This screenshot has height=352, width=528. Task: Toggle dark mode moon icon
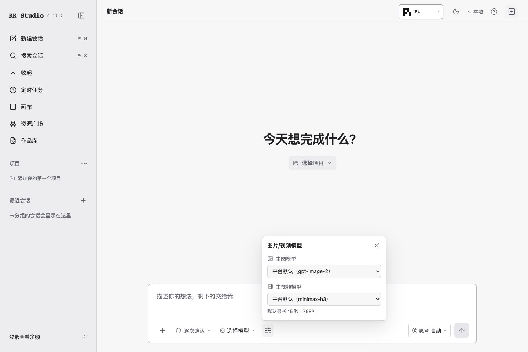pyautogui.click(x=456, y=12)
